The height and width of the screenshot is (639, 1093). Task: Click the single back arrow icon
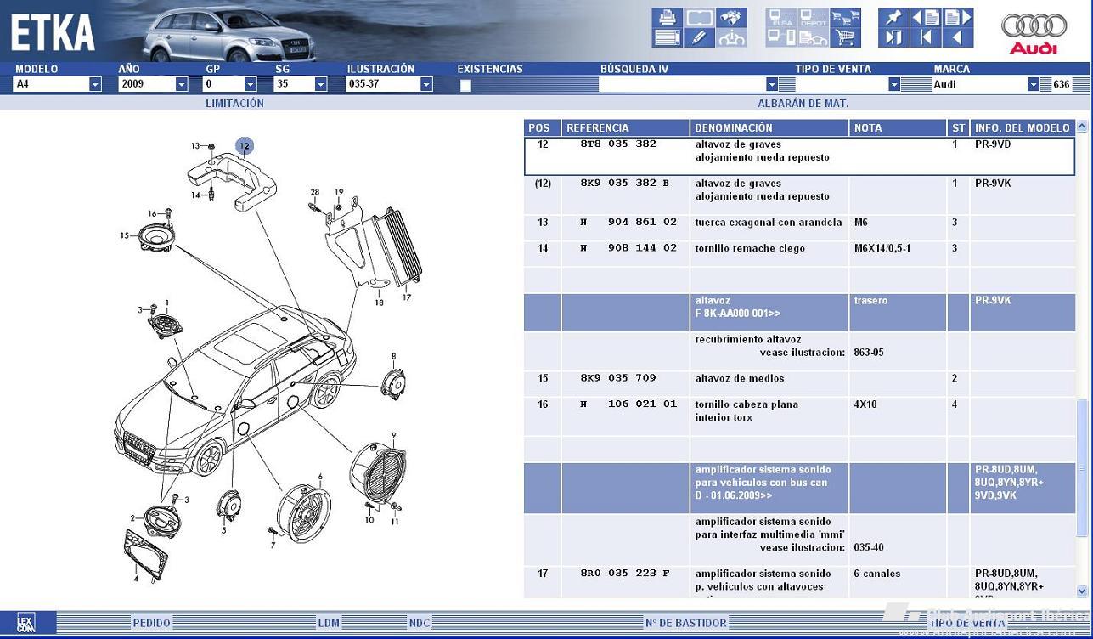(958, 37)
